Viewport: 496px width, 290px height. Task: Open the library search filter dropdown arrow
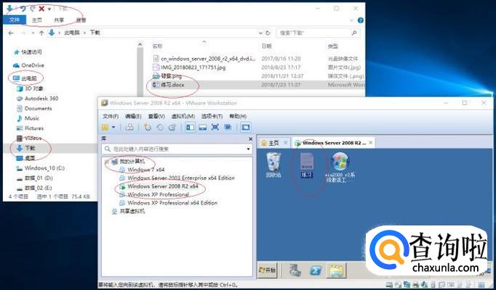click(249, 149)
